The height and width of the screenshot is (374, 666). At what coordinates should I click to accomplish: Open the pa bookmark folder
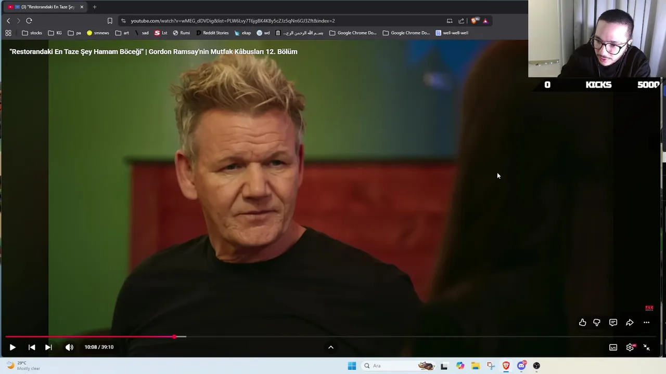point(74,33)
